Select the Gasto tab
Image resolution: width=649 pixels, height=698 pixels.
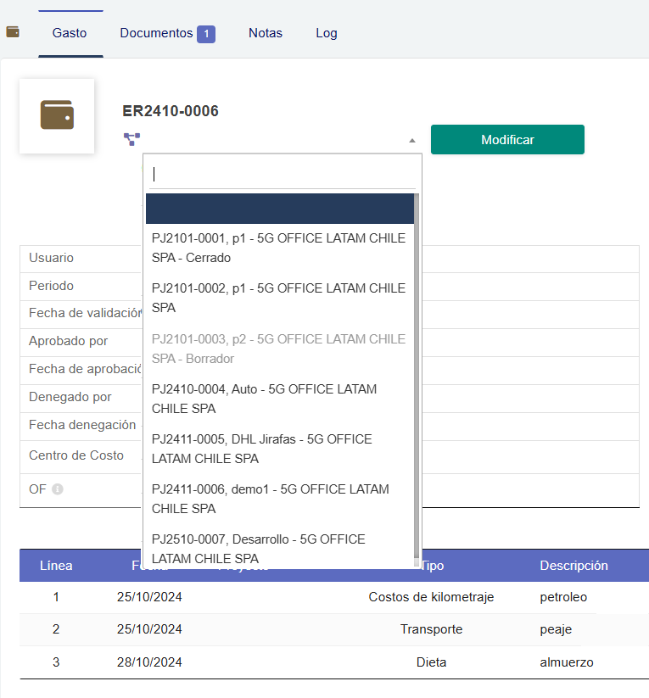pyautogui.click(x=70, y=33)
